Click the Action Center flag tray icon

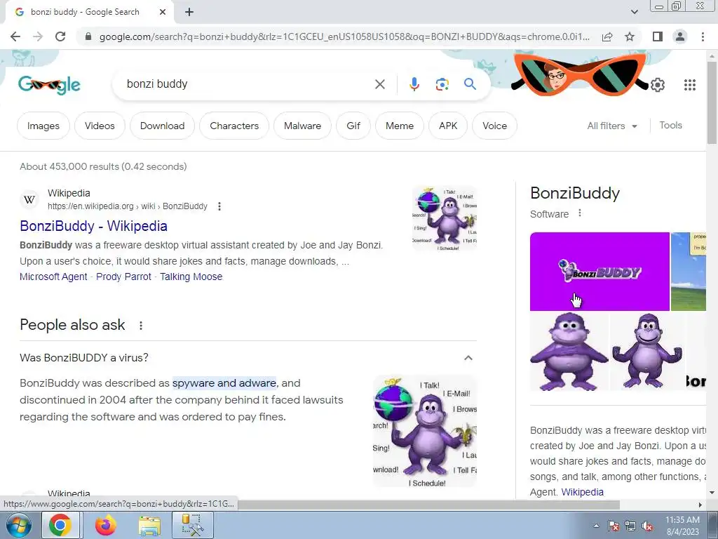pos(613,526)
